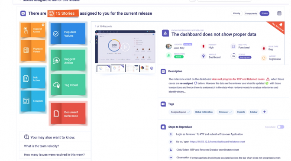The width and height of the screenshot is (291, 161).
Task: Open the Template tile
Action: 33,101
